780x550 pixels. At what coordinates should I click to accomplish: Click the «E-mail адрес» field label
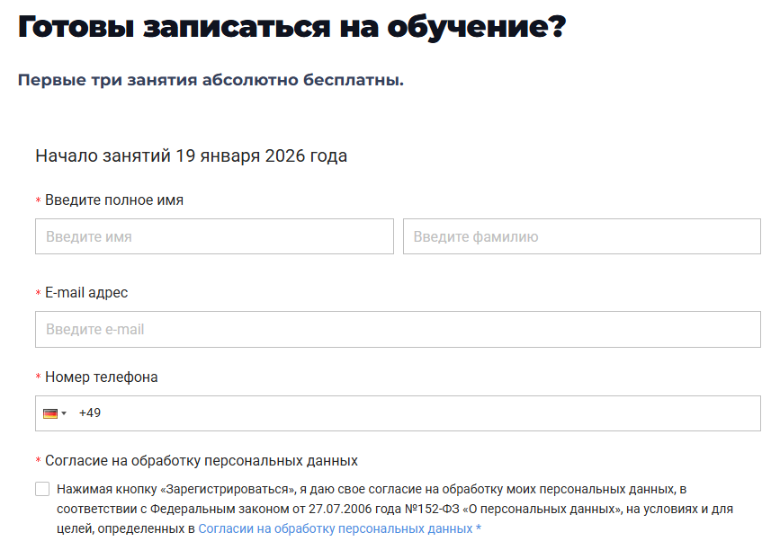pyautogui.click(x=86, y=293)
